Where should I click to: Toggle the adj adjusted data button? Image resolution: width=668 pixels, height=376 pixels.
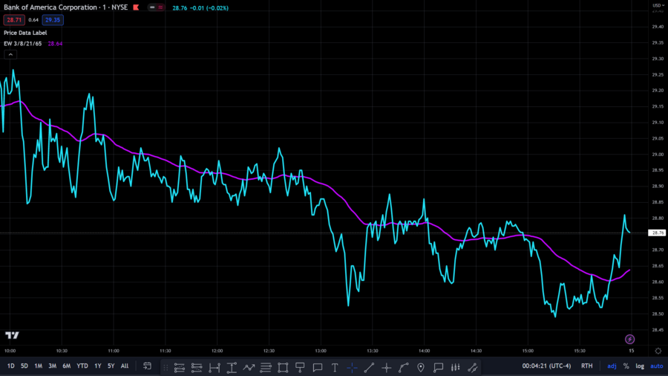[x=612, y=366]
